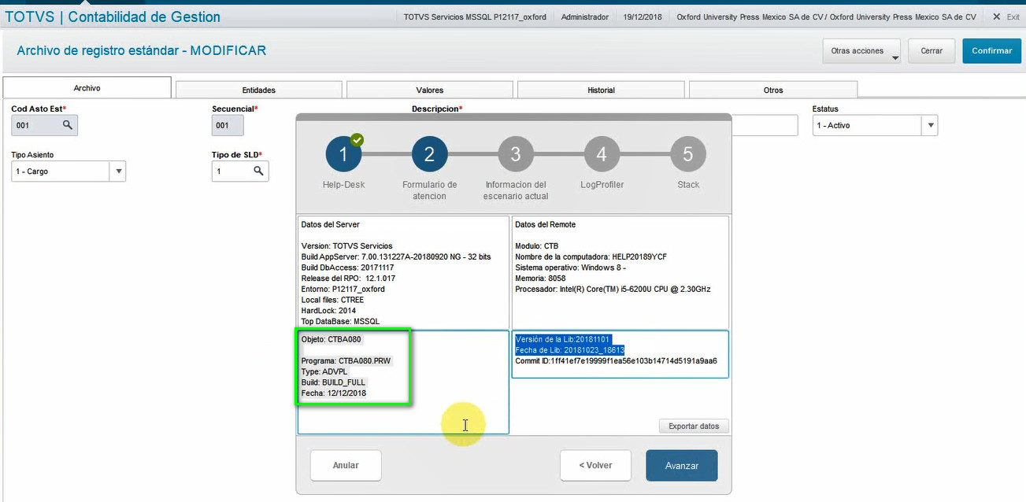The width and height of the screenshot is (1026, 502).
Task: Click the < Volver button
Action: (596, 465)
